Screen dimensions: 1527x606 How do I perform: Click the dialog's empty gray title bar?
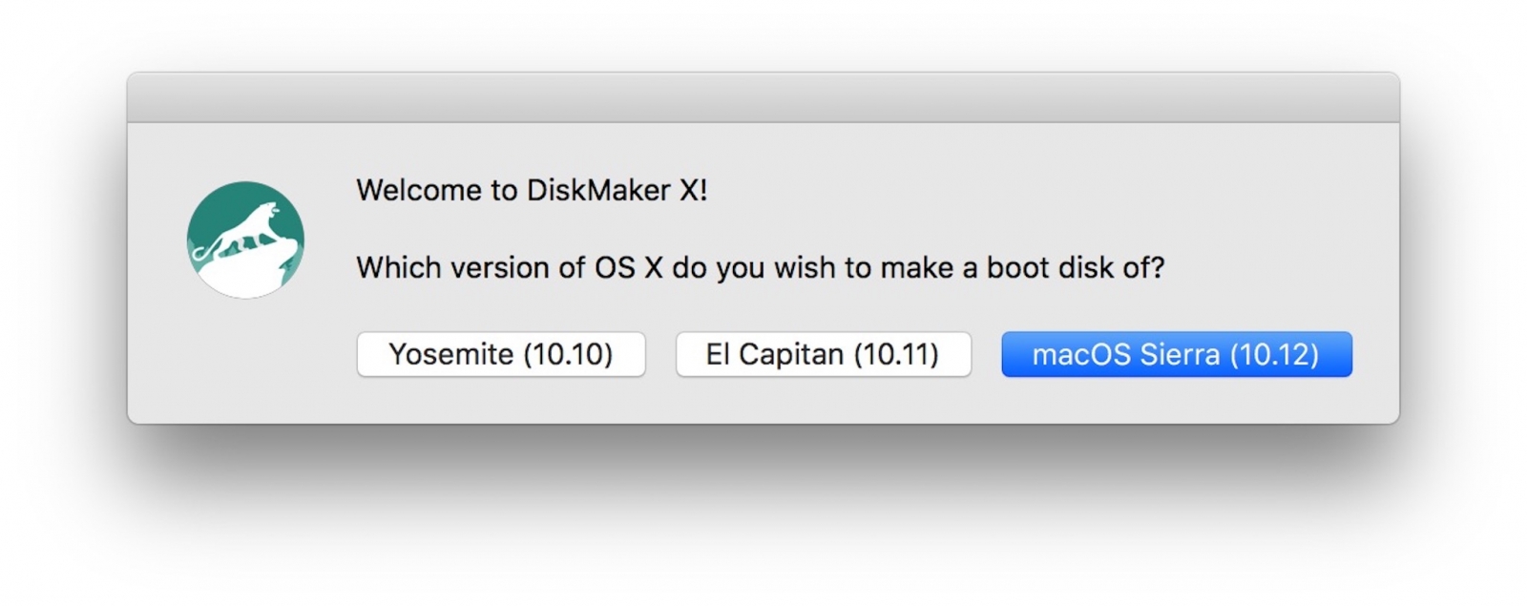point(763,97)
